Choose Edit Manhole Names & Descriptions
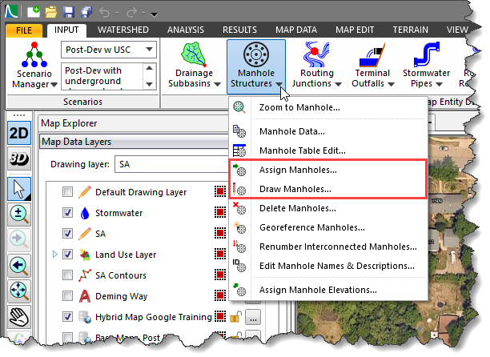Screen dimensions: 490x357 point(328,266)
